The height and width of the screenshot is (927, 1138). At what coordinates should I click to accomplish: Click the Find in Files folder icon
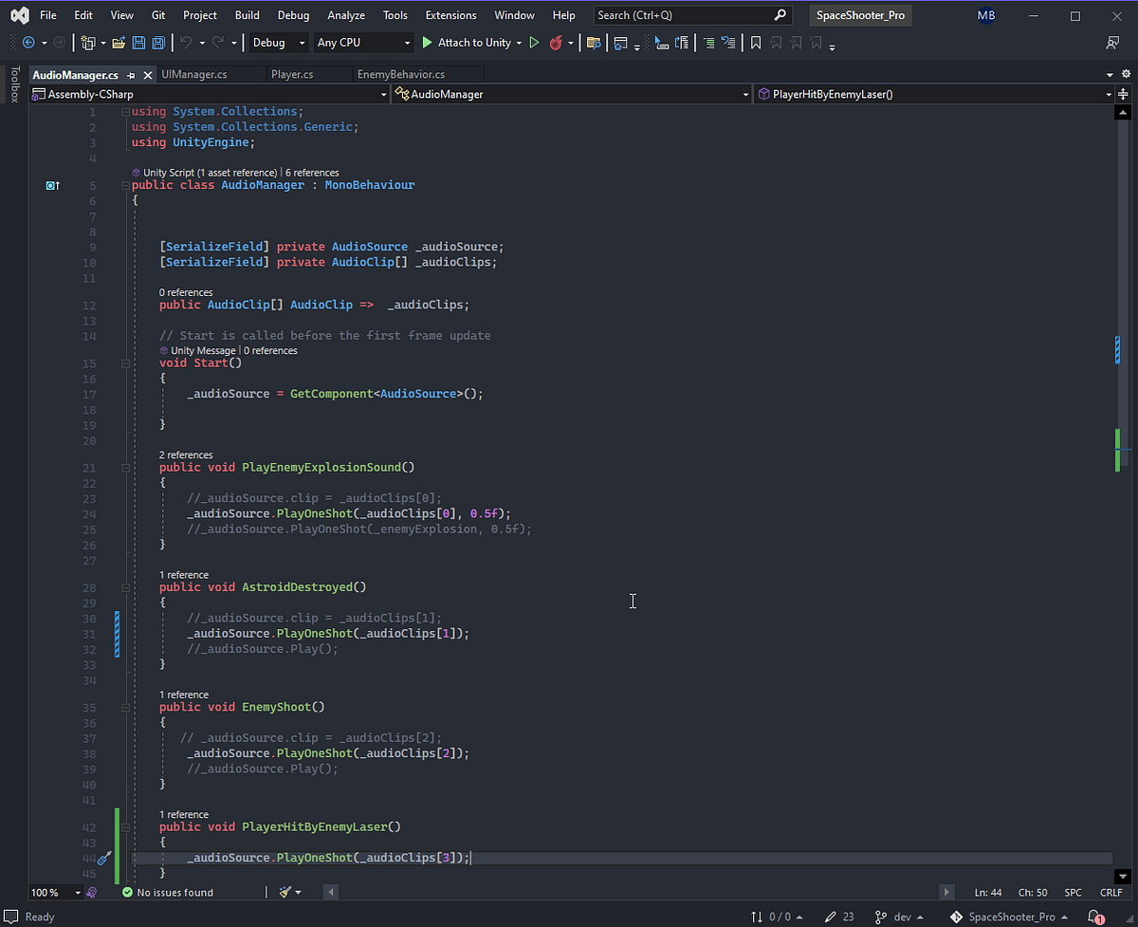pos(594,43)
